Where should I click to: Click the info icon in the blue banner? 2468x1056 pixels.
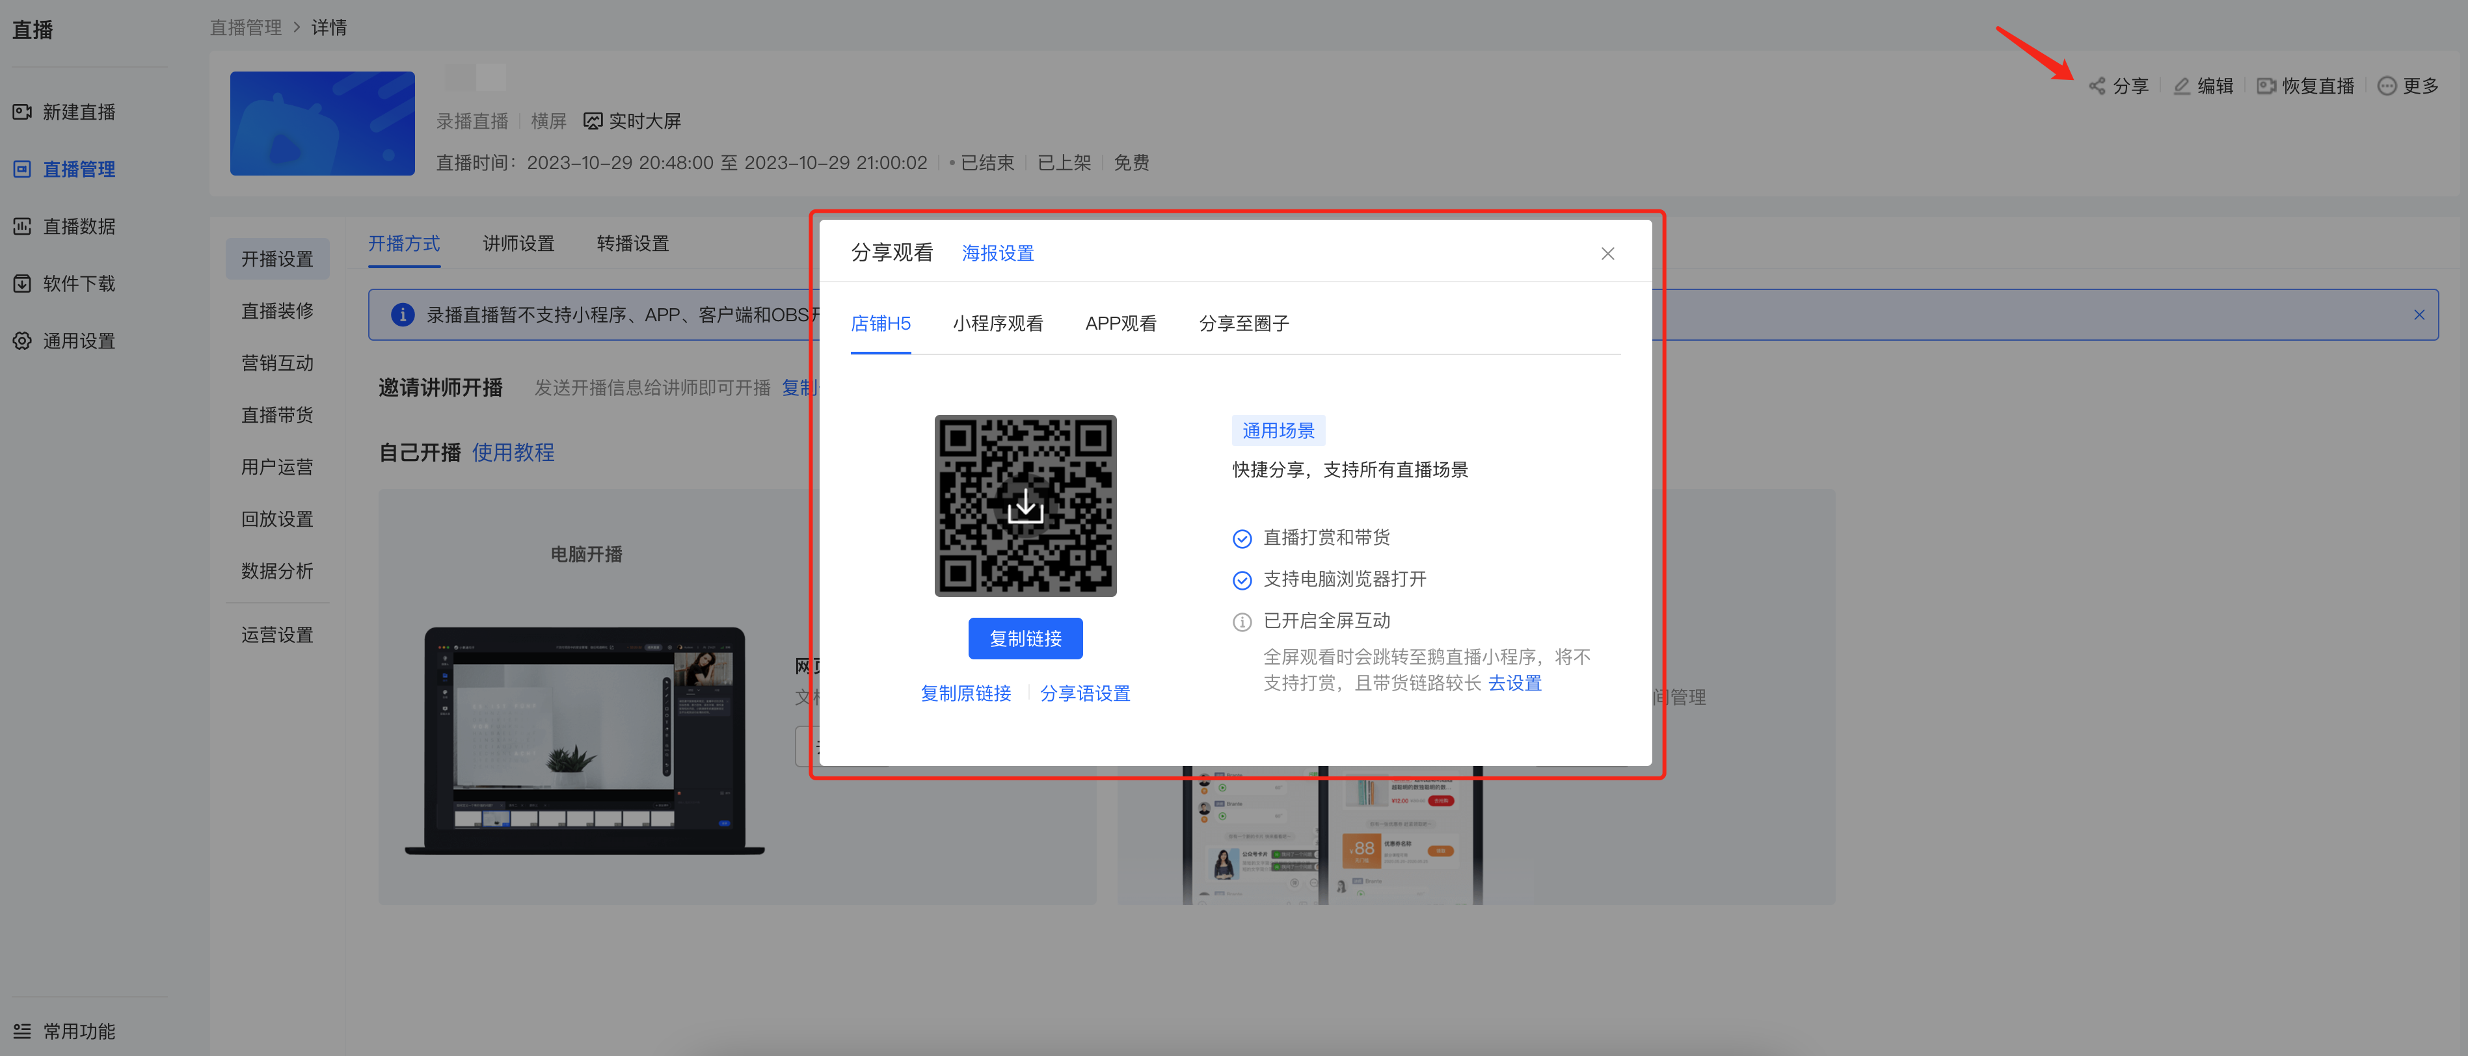[x=403, y=315]
